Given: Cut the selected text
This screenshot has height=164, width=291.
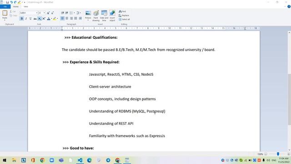Looking at the screenshot, I should tap(13, 11).
